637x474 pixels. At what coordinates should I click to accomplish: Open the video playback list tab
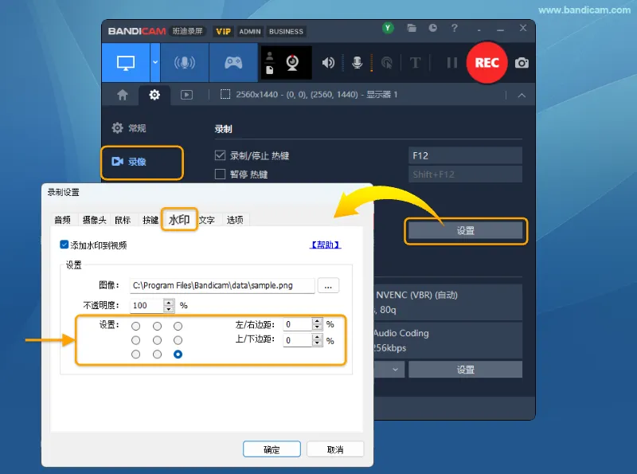pyautogui.click(x=186, y=95)
